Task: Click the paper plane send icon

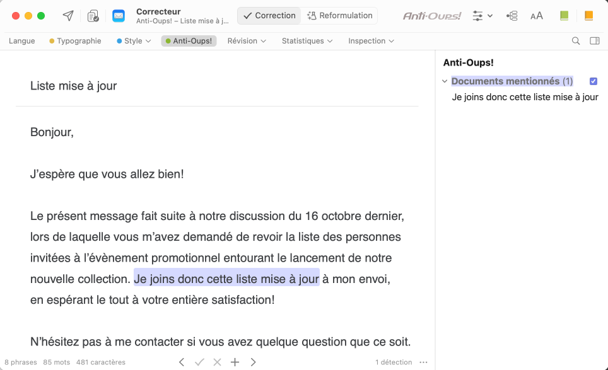Action: point(67,16)
